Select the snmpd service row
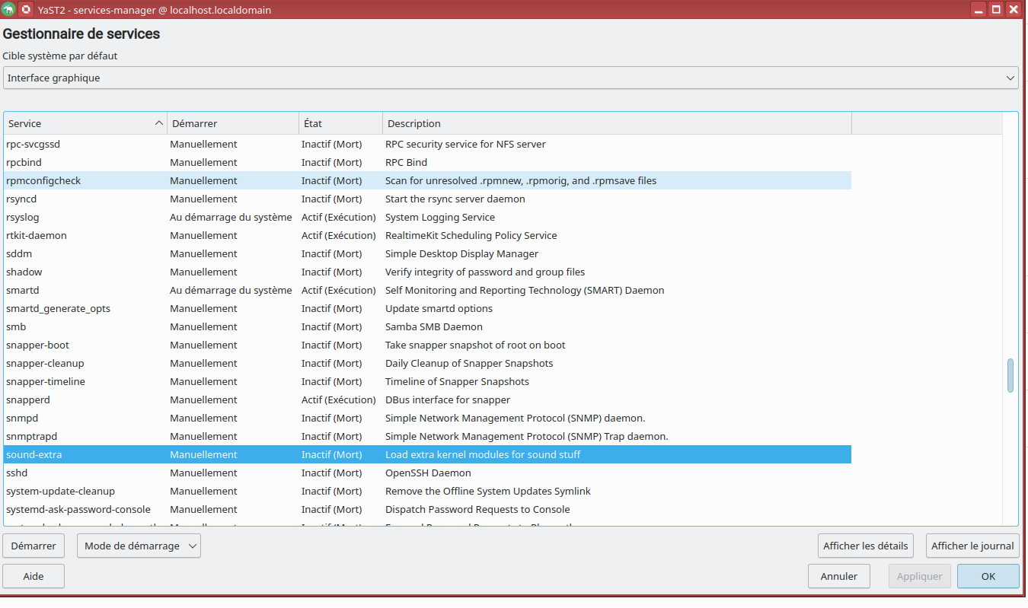This screenshot has height=608, width=1028. click(x=427, y=418)
